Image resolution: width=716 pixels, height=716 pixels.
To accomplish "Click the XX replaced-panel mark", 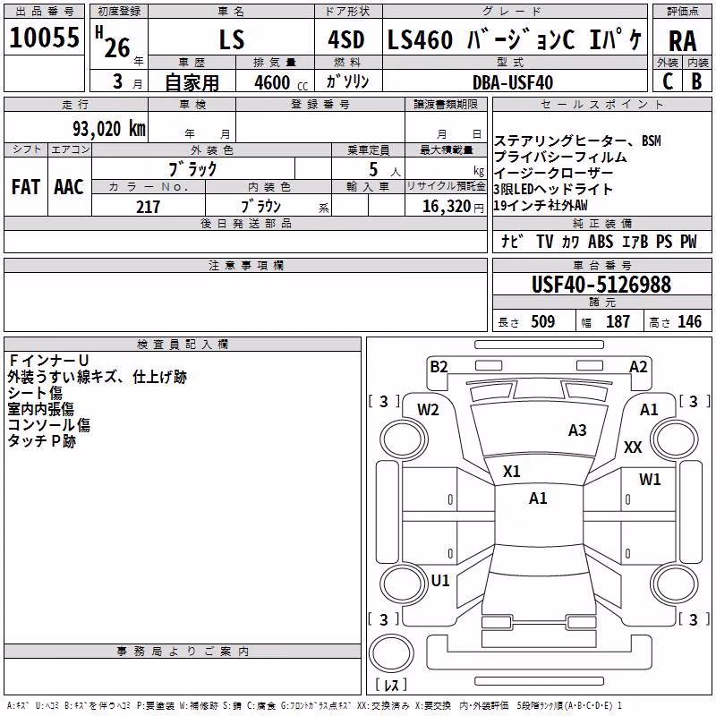I will click(633, 447).
